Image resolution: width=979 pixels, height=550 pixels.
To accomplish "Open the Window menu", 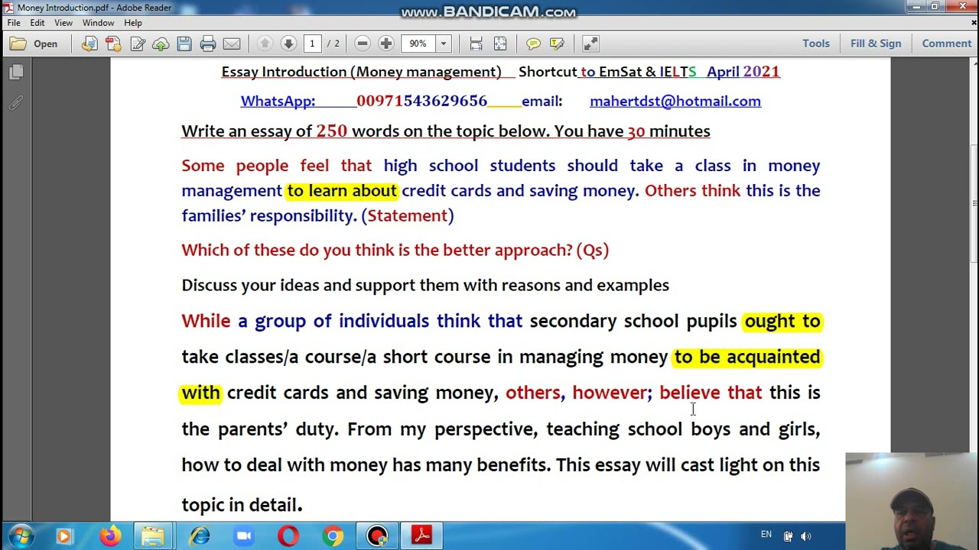I will 98,23.
